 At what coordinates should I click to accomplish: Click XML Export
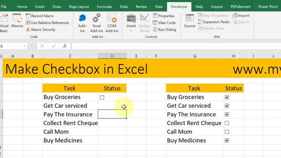[x=241, y=22]
